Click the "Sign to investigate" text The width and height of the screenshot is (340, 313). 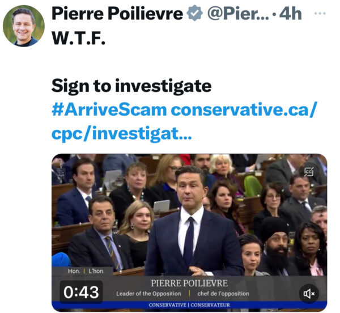click(131, 86)
